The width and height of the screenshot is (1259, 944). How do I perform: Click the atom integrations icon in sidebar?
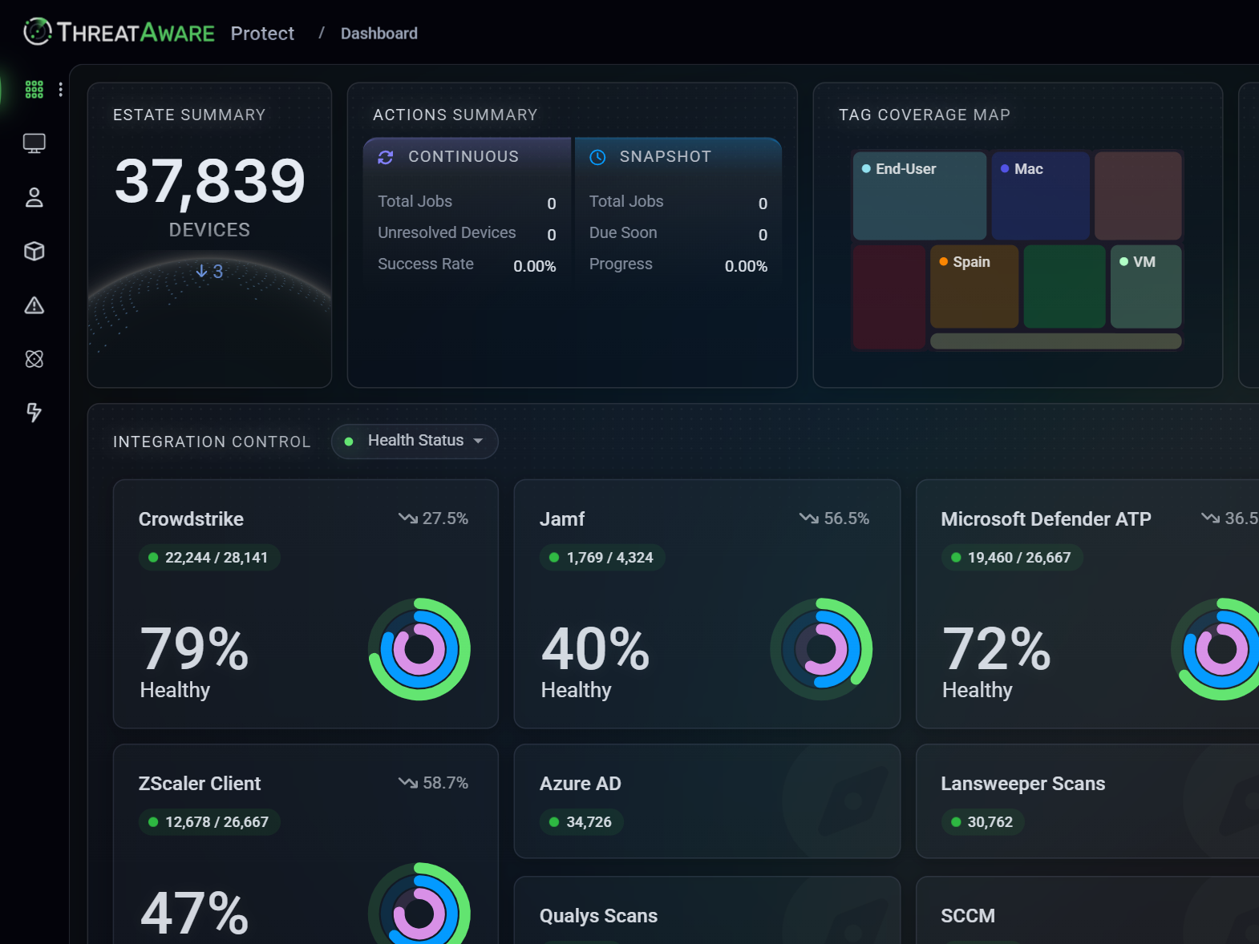34,359
